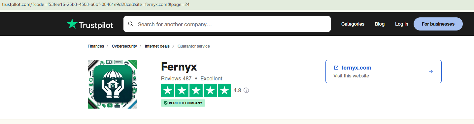Click Guarantor service breadcrumb text
The height and width of the screenshot is (124, 474).
click(194, 46)
